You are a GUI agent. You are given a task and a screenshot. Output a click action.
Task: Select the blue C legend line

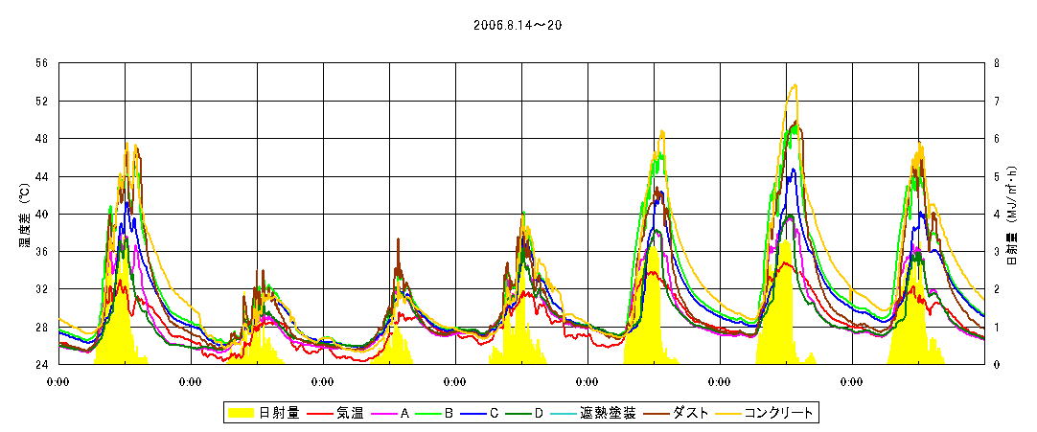click(473, 414)
